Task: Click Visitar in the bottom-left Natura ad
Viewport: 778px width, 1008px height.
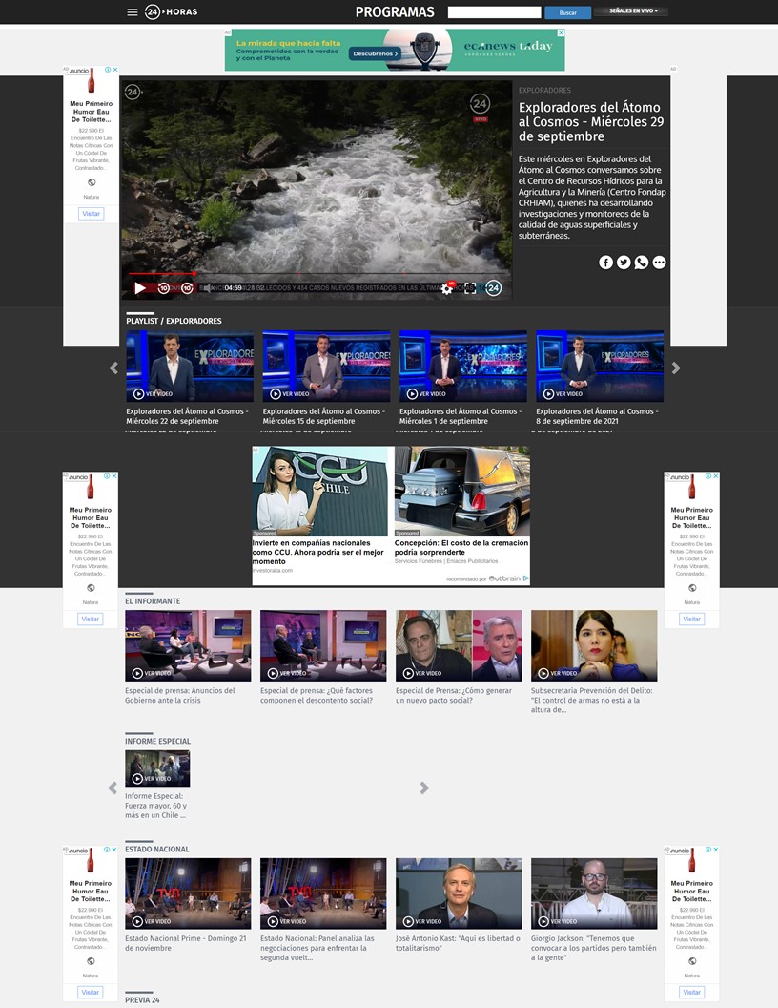Action: pos(91,992)
